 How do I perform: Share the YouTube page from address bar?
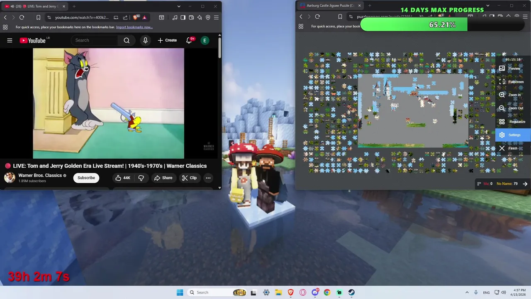coord(125,17)
